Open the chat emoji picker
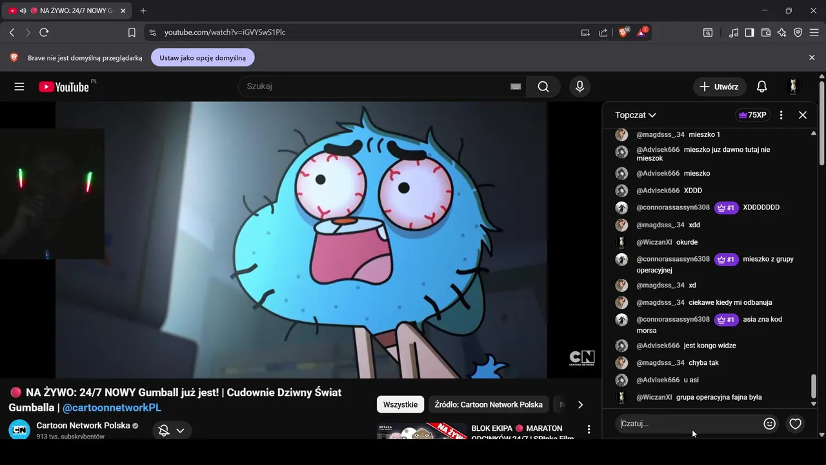 pos(769,424)
